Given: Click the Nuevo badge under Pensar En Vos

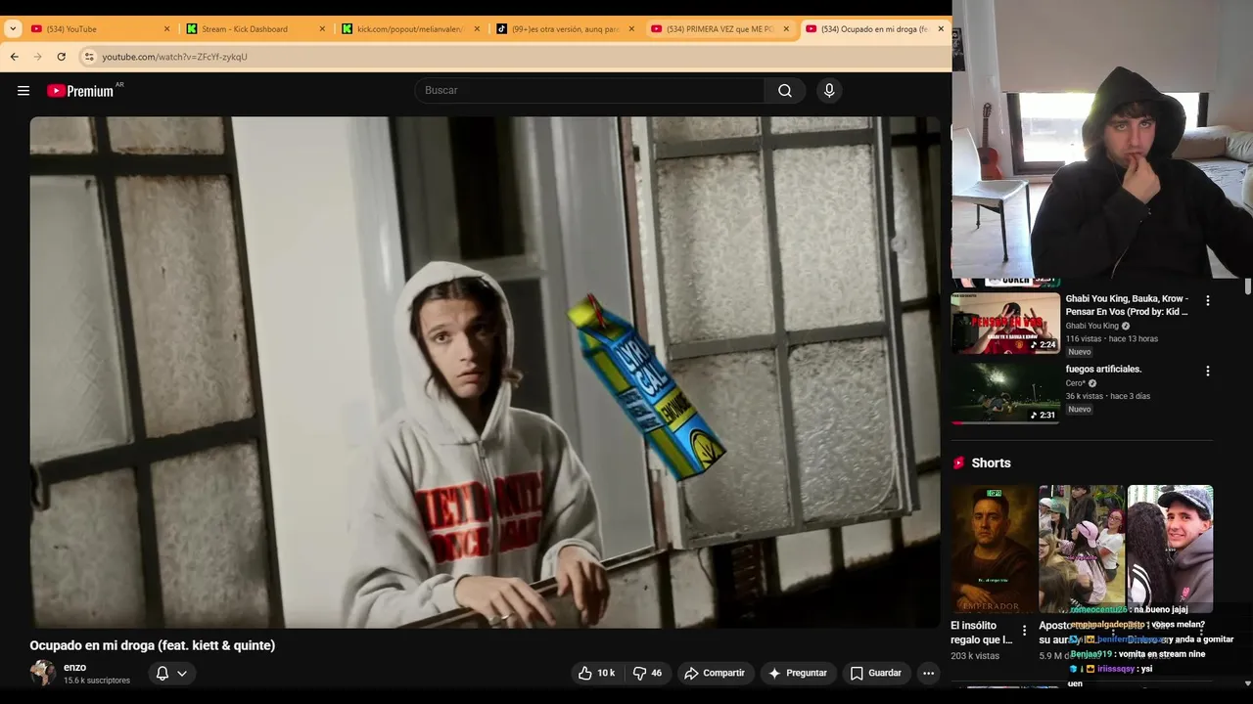Looking at the screenshot, I should click(x=1079, y=352).
